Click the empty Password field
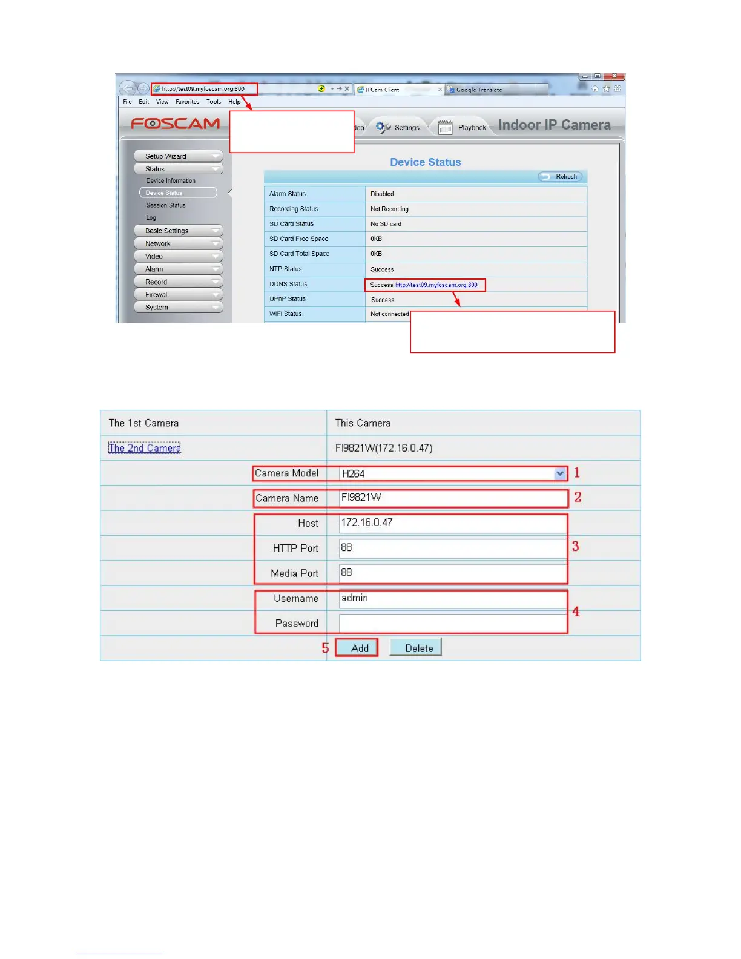This screenshot has height=959, width=741. (x=453, y=624)
